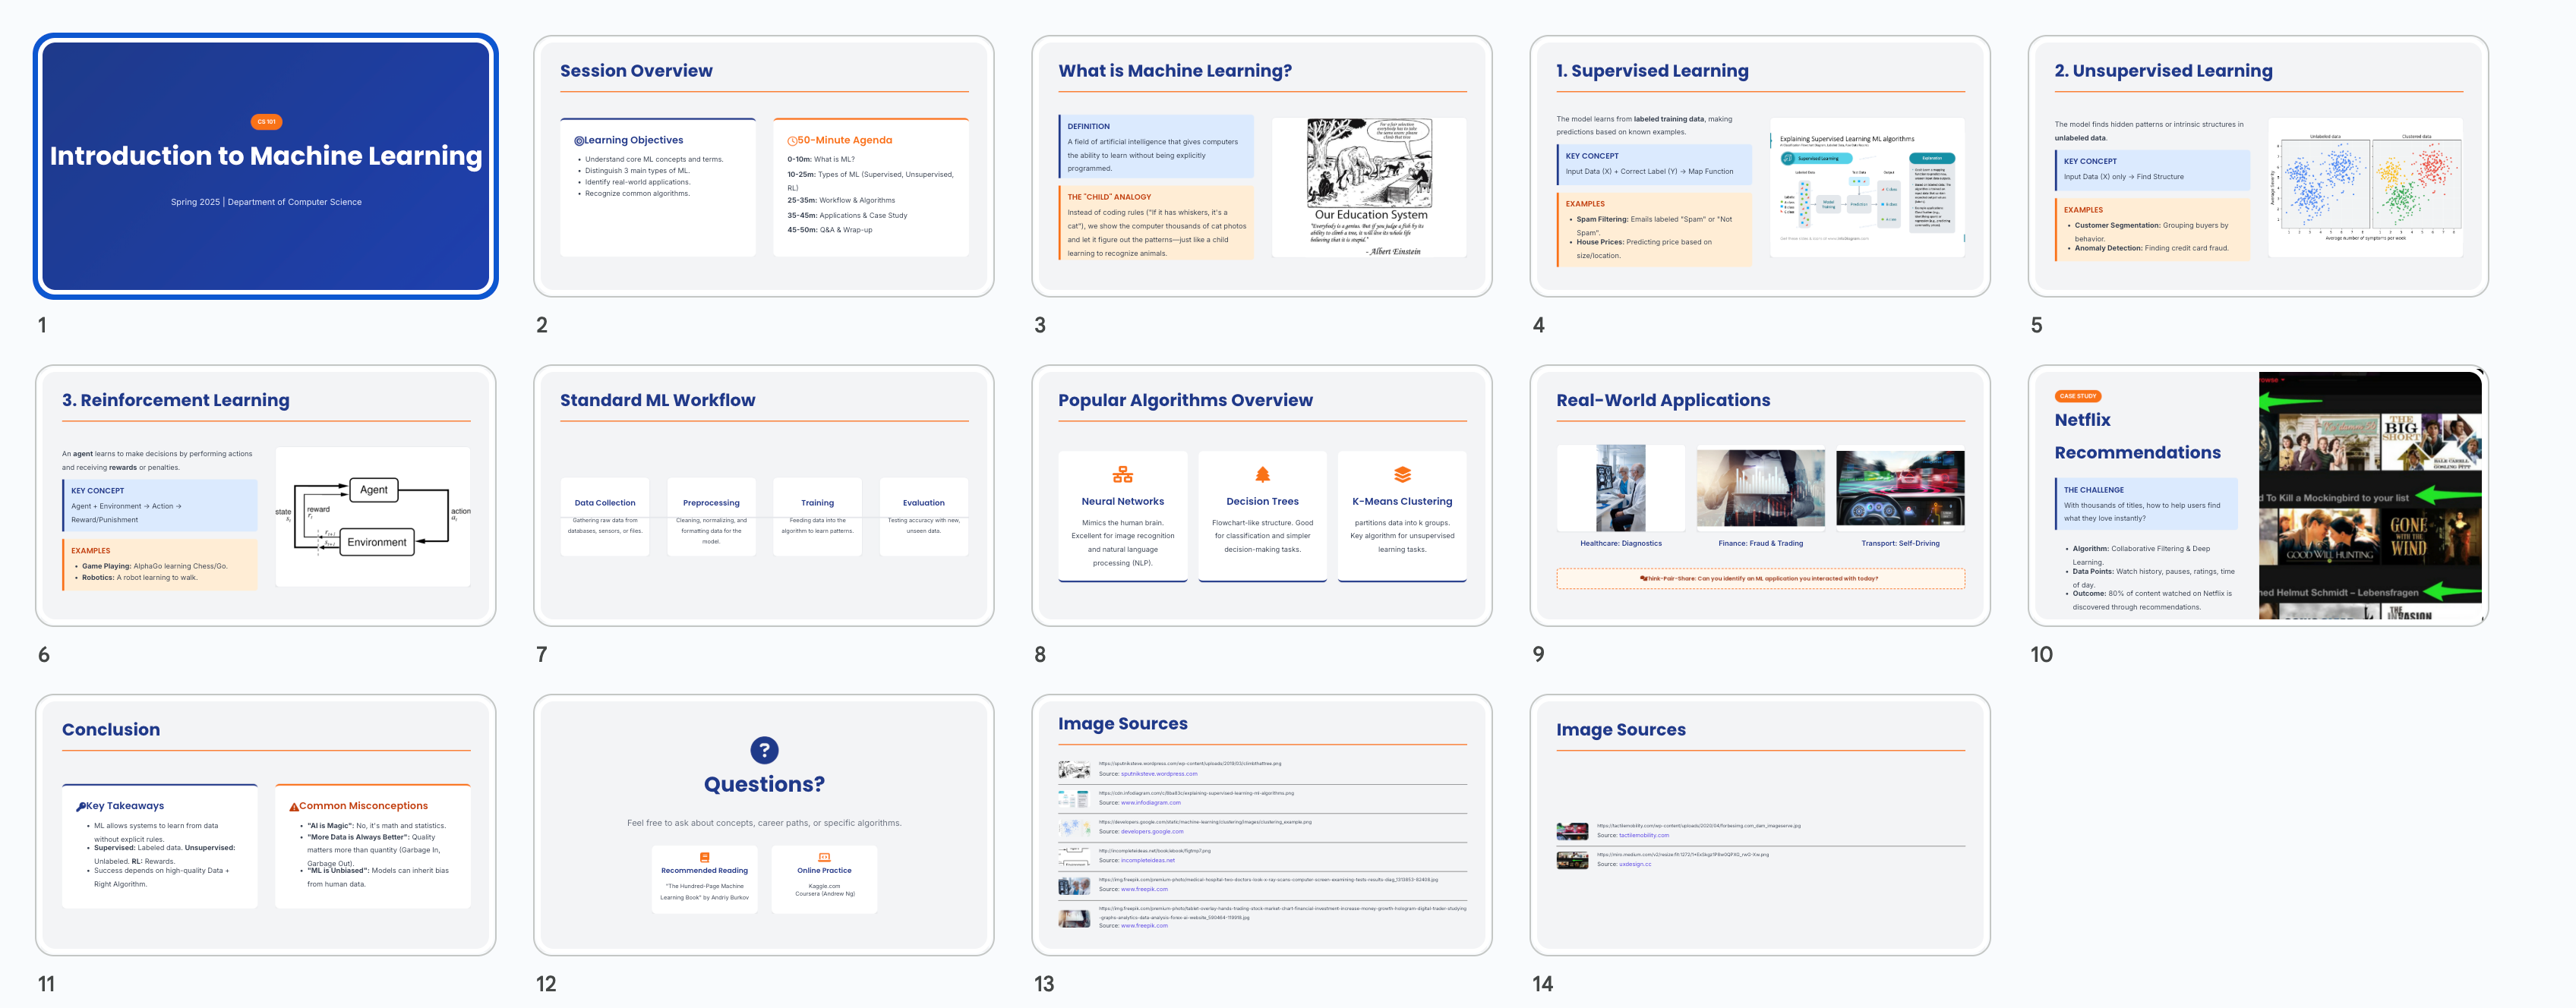Click the Recommended Reading book icon
Viewport: 2576px width, 1008px height.
[x=704, y=857]
